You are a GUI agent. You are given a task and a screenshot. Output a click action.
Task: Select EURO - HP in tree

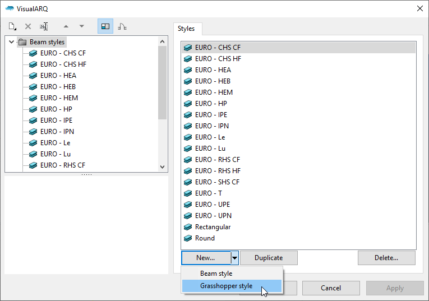coord(56,109)
